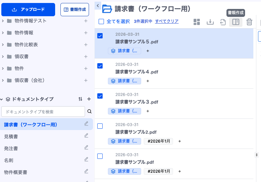Image resolution: width=261 pixels, height=182 pixels.
Task: Click the move-to-folder export icon
Action: (x=223, y=22)
